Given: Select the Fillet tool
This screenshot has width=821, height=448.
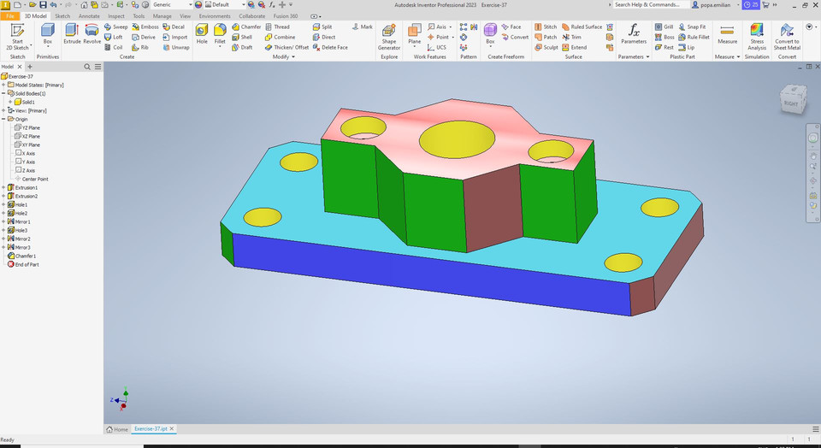Looking at the screenshot, I should pyautogui.click(x=220, y=34).
